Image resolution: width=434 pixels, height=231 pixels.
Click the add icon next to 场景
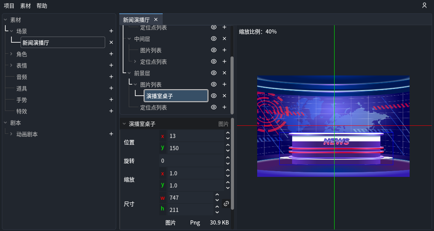[111, 31]
